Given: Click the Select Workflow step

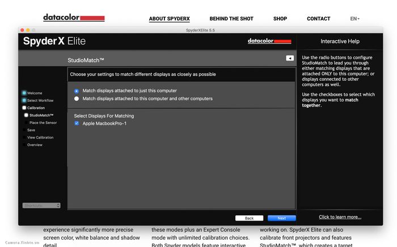Looking at the screenshot, I should (40, 101).
